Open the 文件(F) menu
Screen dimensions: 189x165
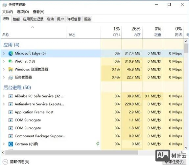pyautogui.click(x=8, y=12)
